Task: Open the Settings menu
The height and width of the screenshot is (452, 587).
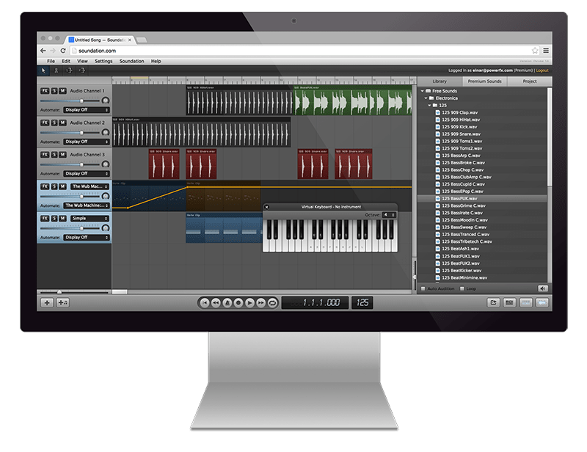Action: coord(103,61)
